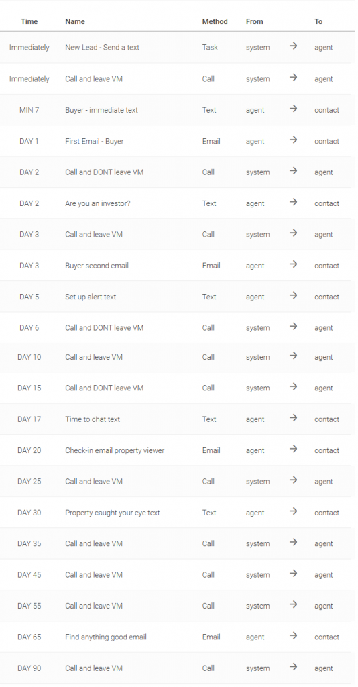Click arrow icon in MIN 7 row
Image resolution: width=358 pixels, height=687 pixels.
click(293, 109)
